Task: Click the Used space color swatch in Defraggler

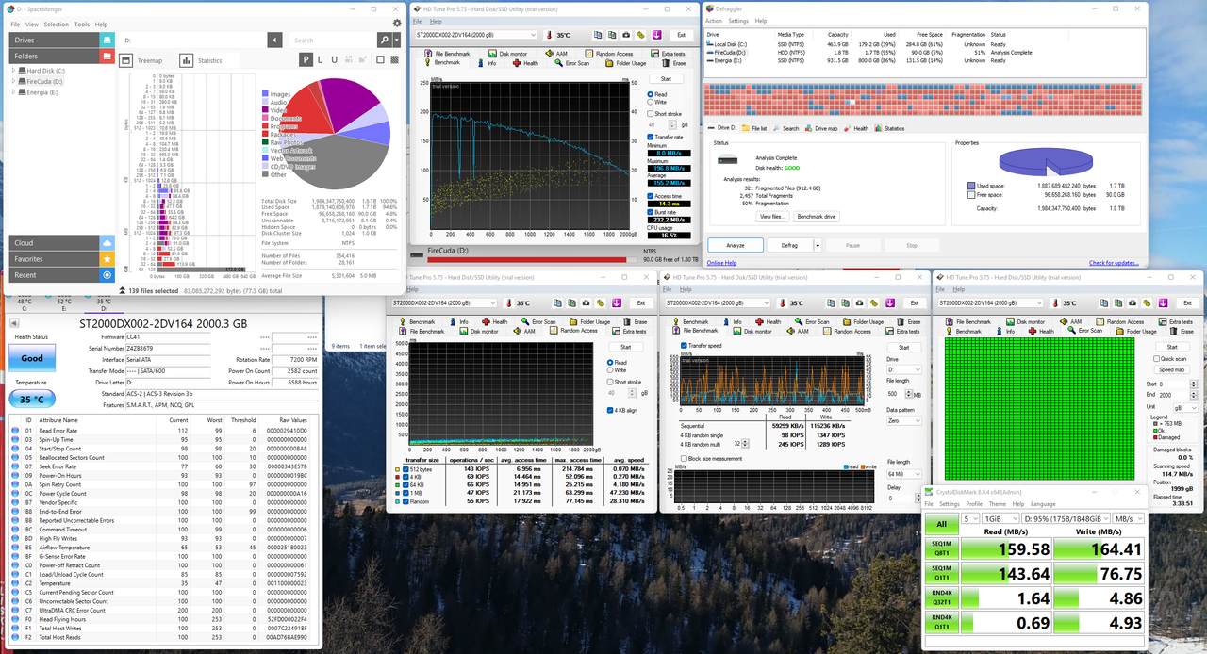Action: [x=971, y=186]
